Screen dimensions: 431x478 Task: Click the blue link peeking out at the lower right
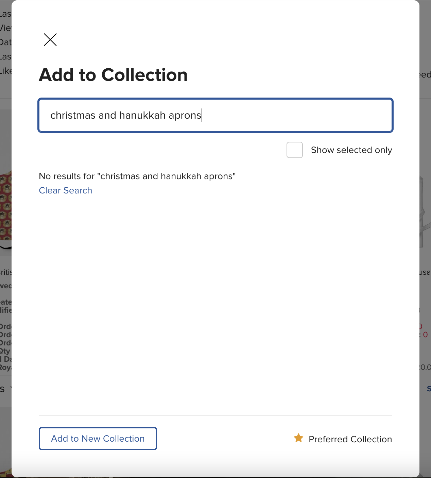tap(429, 389)
